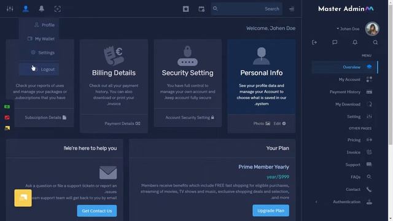Click Photo link on Personal Info card
393x221 pixels.
pos(262,123)
